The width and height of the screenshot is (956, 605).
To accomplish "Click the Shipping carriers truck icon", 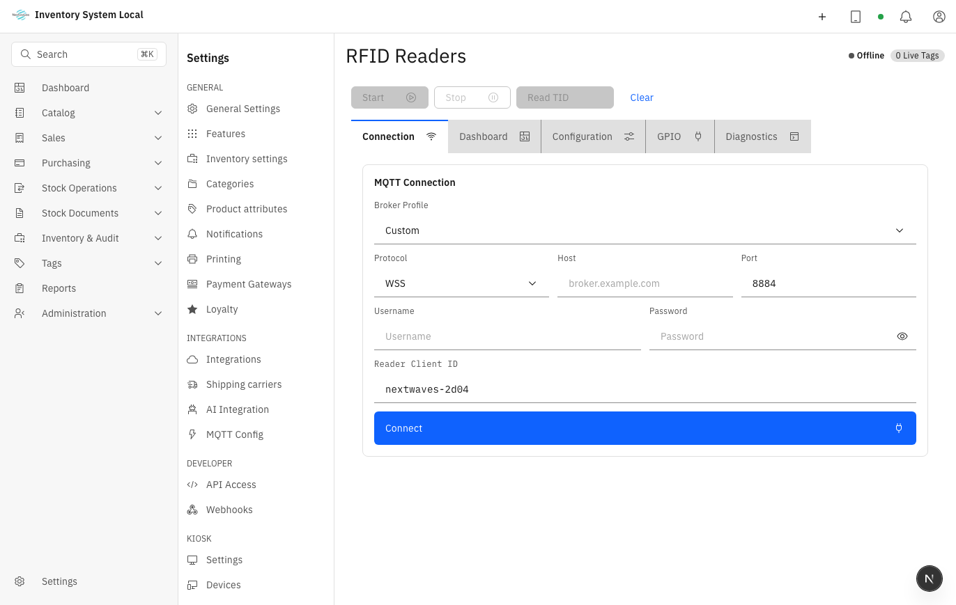I will (x=192, y=384).
